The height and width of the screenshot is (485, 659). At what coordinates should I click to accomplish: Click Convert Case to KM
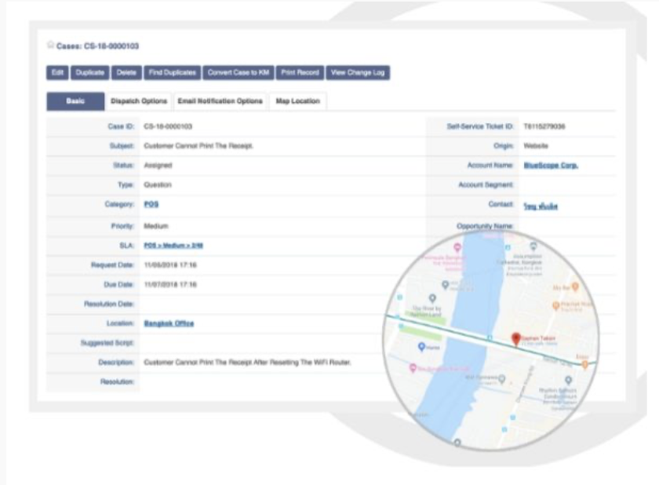click(x=238, y=73)
